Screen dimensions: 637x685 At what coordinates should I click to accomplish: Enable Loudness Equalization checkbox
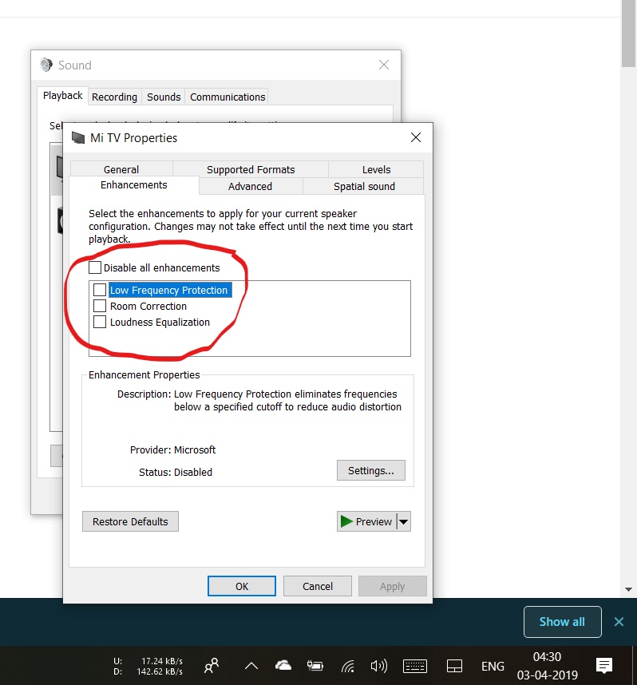coord(100,322)
